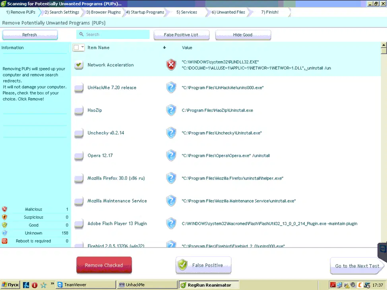
Task: Open the 3) Browser Plugins step
Action: 103,12
